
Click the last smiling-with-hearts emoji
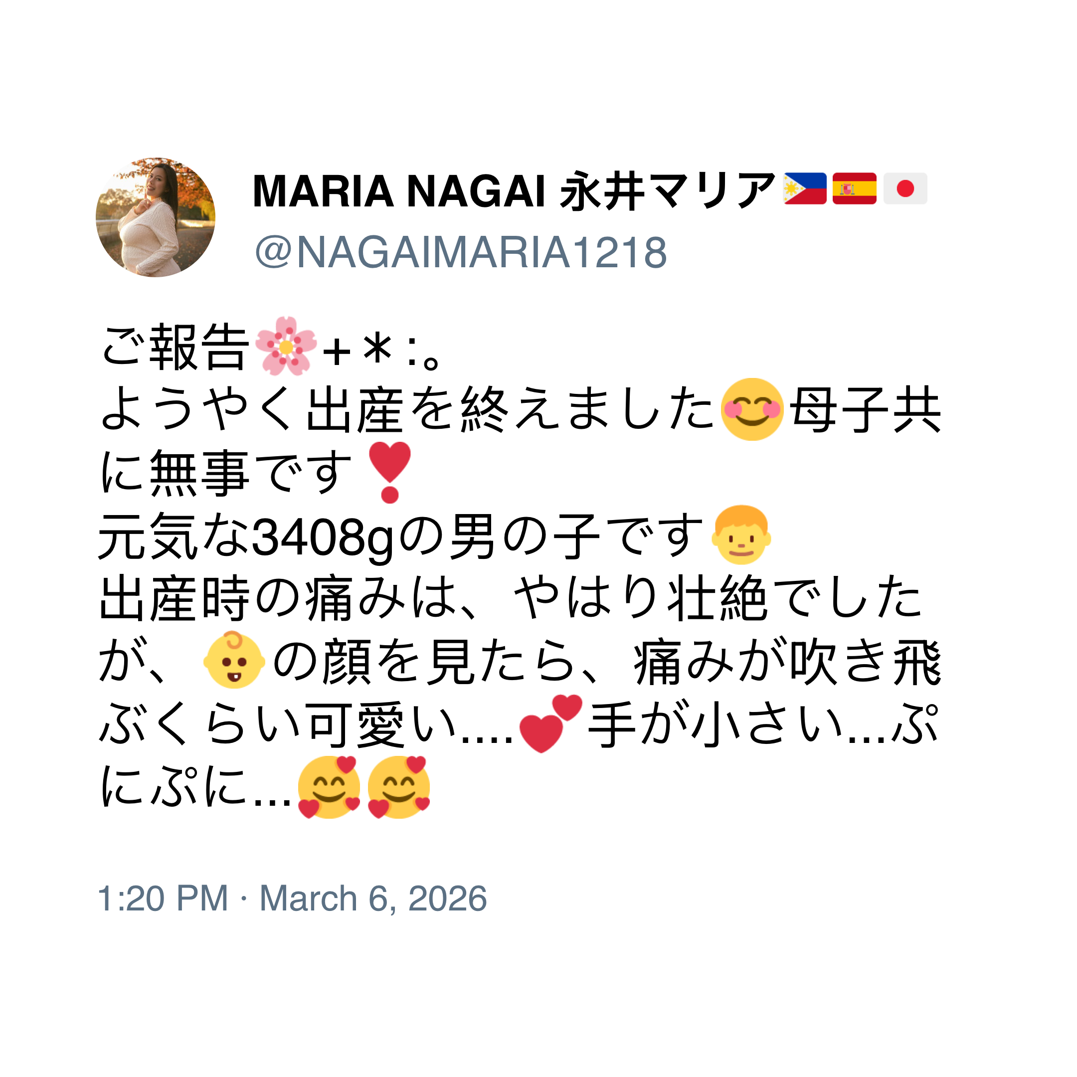click(398, 787)
